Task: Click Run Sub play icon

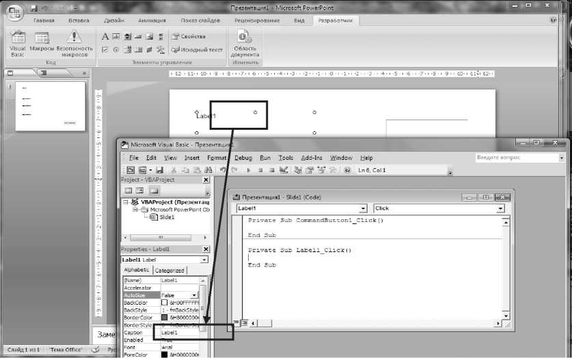Action: pyautogui.click(x=249, y=170)
